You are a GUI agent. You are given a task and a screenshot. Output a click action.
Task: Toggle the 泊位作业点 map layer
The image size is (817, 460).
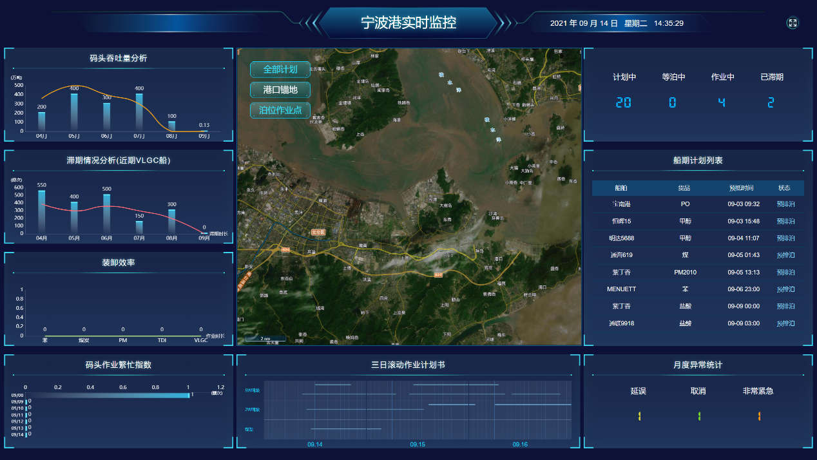280,110
